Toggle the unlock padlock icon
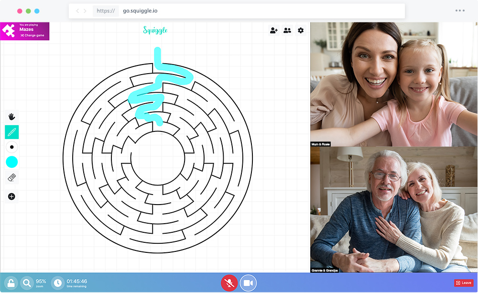478x293 pixels. [11, 283]
